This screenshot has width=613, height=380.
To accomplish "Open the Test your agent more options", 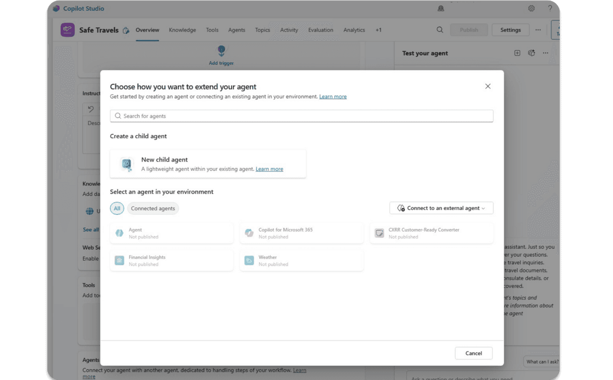I will click(545, 53).
